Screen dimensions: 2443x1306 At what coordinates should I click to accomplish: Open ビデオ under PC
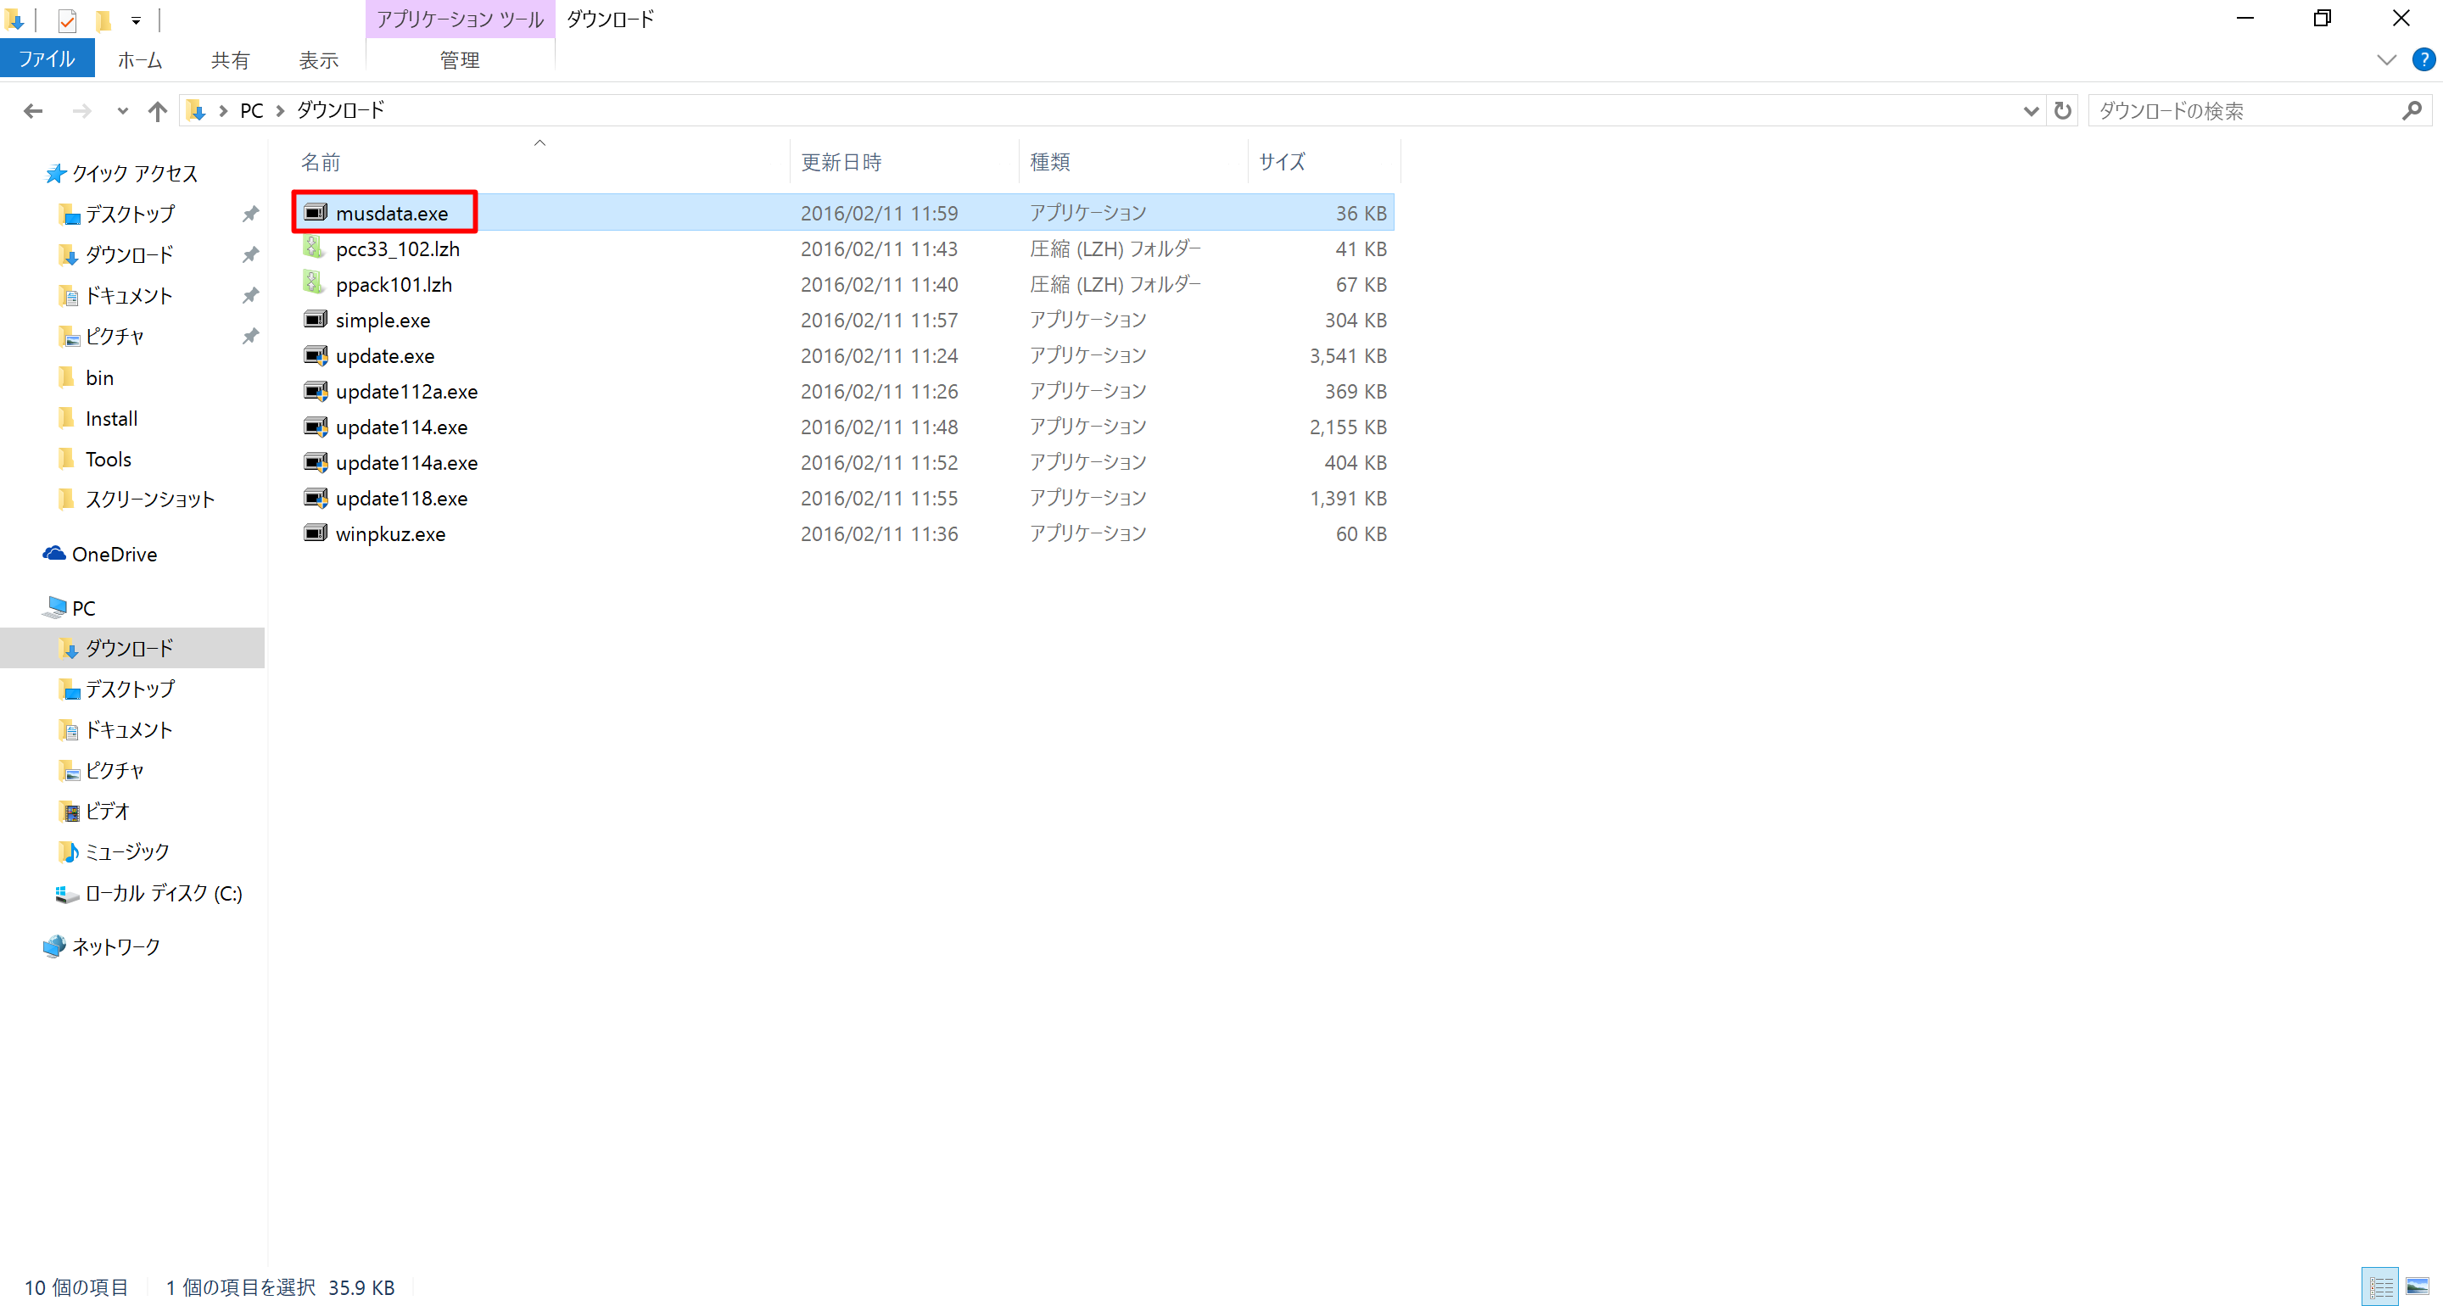(107, 811)
